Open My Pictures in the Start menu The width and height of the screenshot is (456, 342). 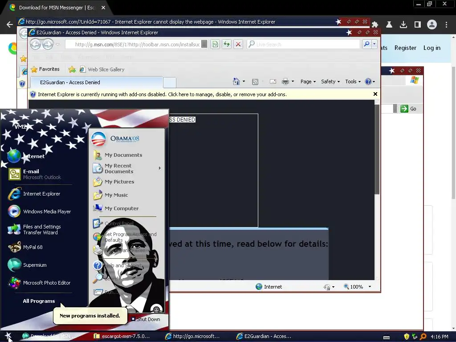114,182
